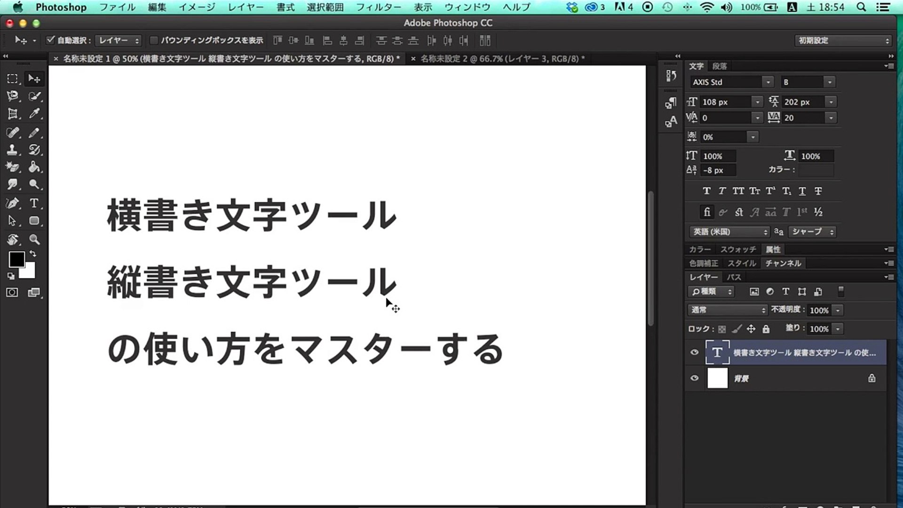This screenshot has height=508, width=903.
Task: Select the Crop tool
Action: pos(12,113)
